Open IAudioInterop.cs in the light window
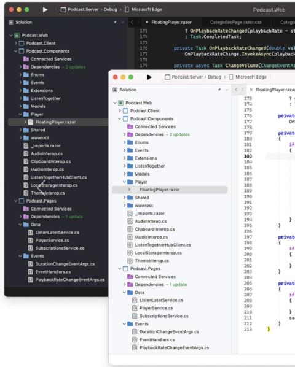Viewport: 295px width, 367px height. click(x=151, y=237)
